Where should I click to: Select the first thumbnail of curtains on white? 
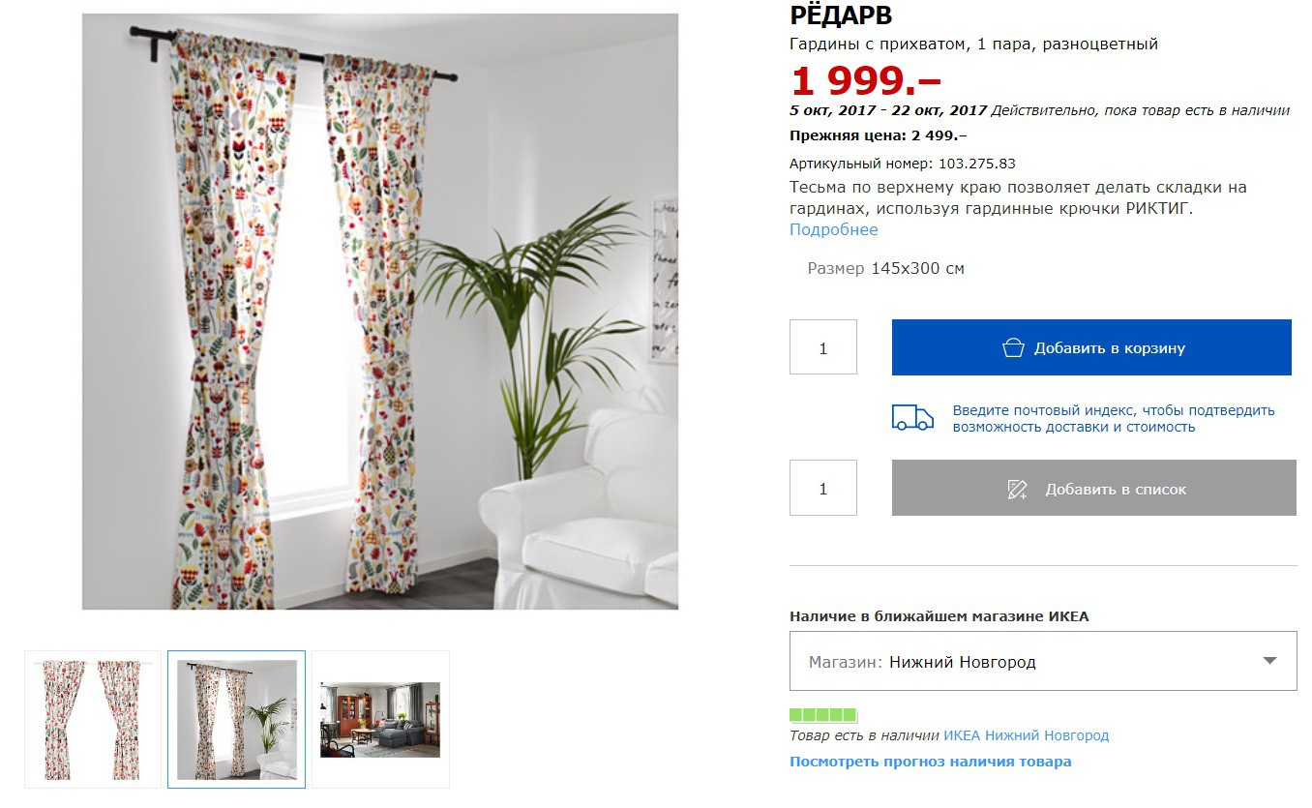click(x=93, y=719)
